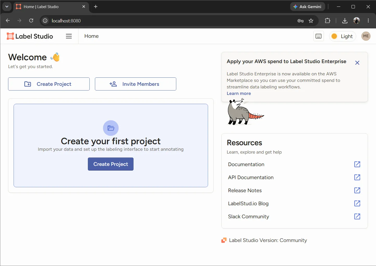Image resolution: width=376 pixels, height=266 pixels.
Task: Click the Home breadcrumb
Action: pos(92,36)
